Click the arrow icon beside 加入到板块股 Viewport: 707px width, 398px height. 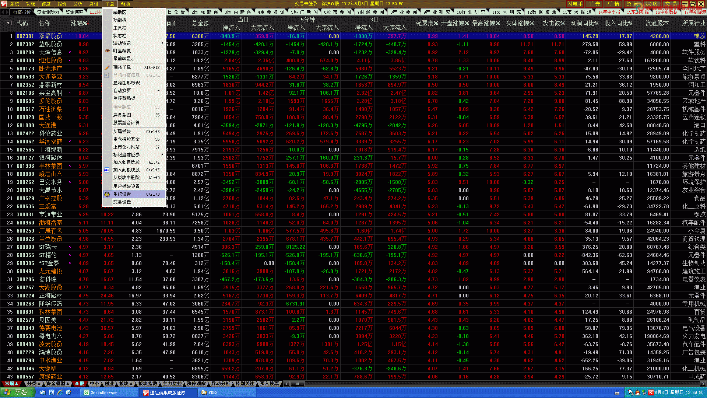[x=107, y=170]
